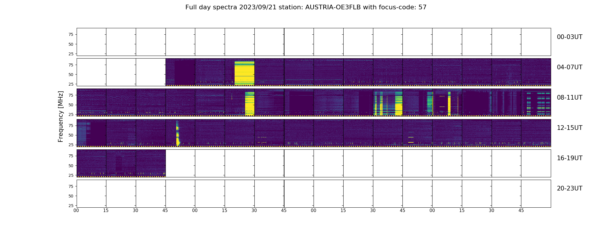Image resolution: width=612 pixels, height=233 pixels.
Task: Select the "16-19UT" row label
Action: click(x=569, y=158)
